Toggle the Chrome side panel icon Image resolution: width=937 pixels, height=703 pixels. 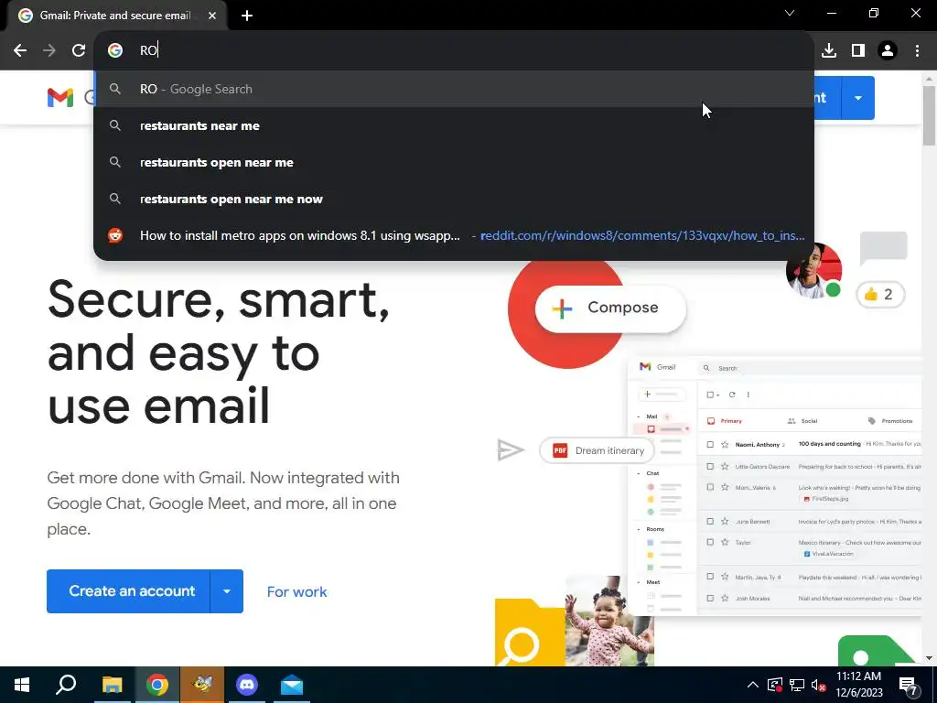click(x=858, y=50)
